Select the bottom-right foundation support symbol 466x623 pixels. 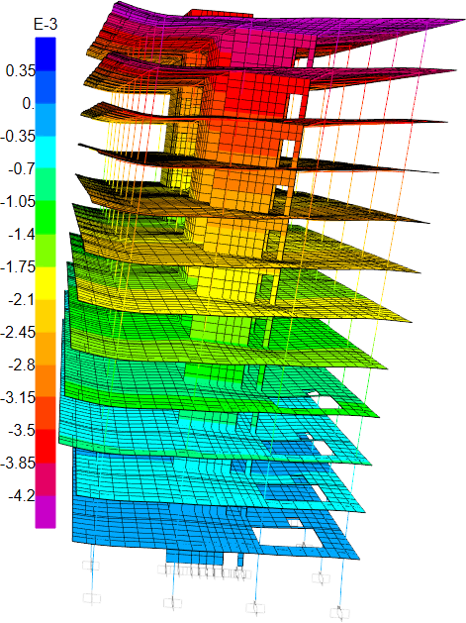[339, 613]
